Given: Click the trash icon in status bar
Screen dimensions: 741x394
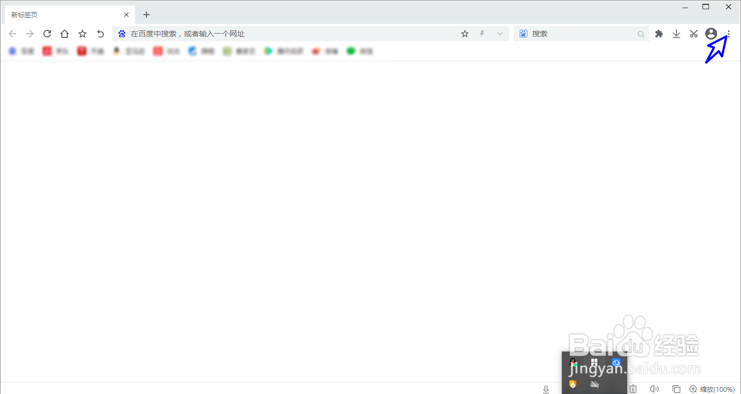Looking at the screenshot, I should pos(633,389).
